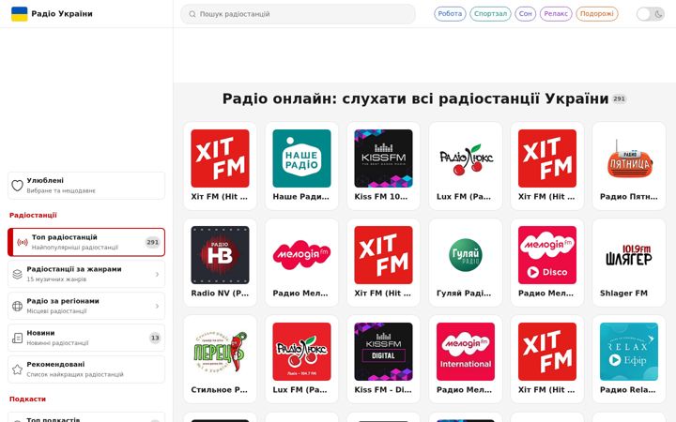Viewport: 676px width, 422px height.
Task: Click the search magnifier icon
Action: click(192, 14)
